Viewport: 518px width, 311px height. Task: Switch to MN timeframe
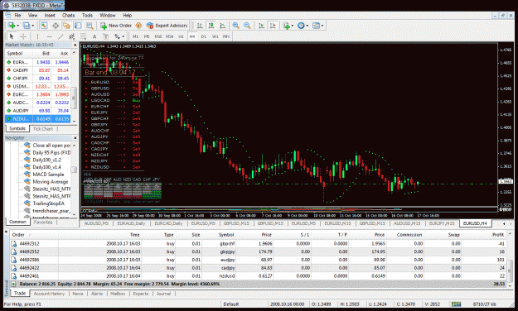point(226,36)
